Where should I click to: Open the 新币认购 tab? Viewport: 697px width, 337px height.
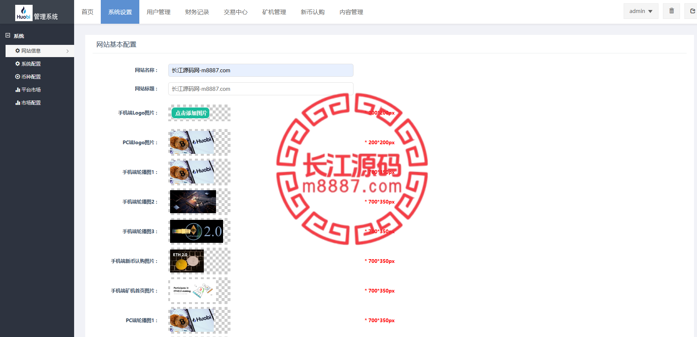click(313, 12)
